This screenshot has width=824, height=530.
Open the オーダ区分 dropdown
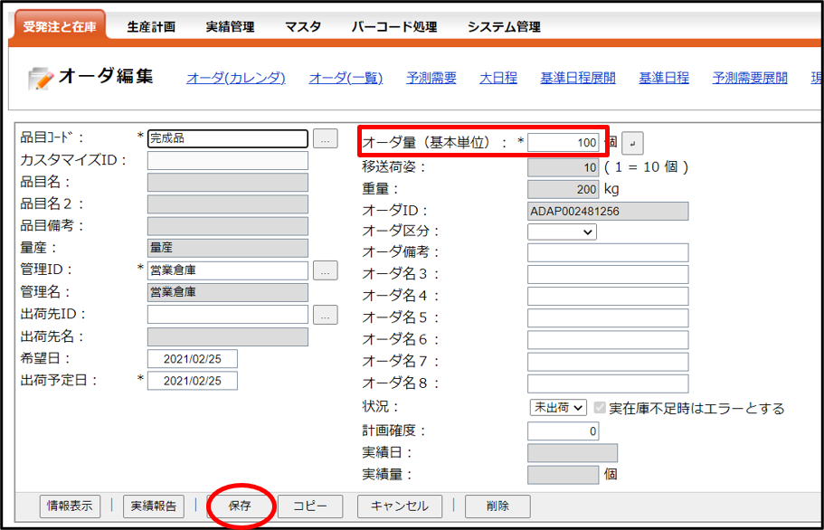pos(562,232)
